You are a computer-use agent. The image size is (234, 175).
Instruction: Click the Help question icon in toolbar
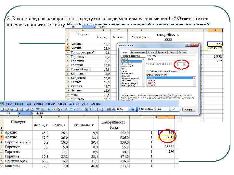pos(133,109)
